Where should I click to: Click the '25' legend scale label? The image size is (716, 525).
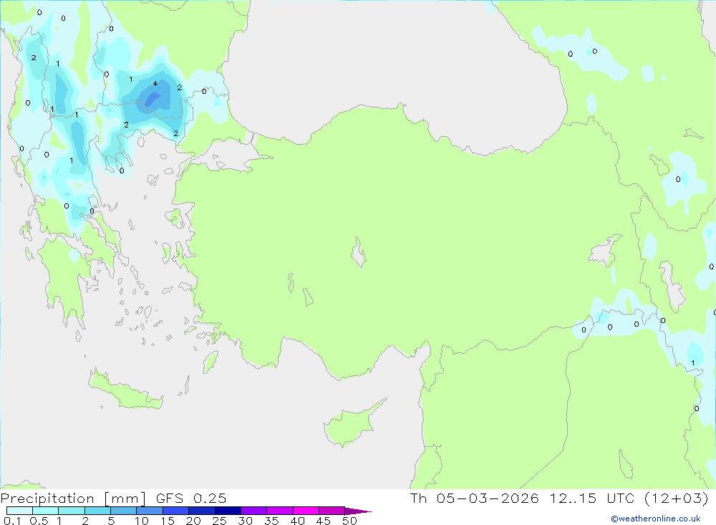pyautogui.click(x=220, y=521)
